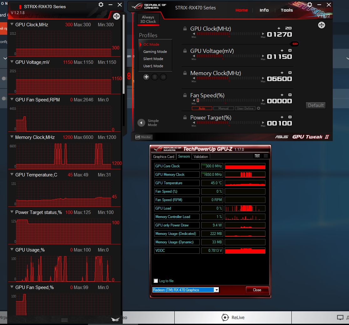Decrease GPU Voltage with left arrow
Viewport: 349px width, 325px height.
[x=194, y=56]
